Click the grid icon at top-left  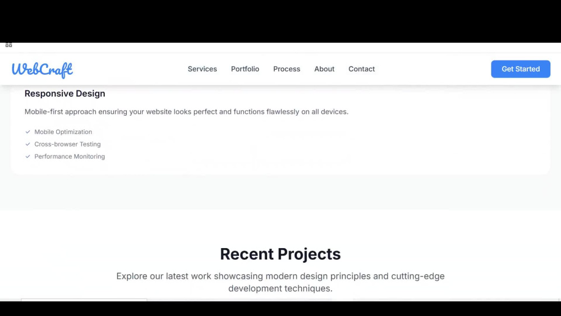coord(8,45)
